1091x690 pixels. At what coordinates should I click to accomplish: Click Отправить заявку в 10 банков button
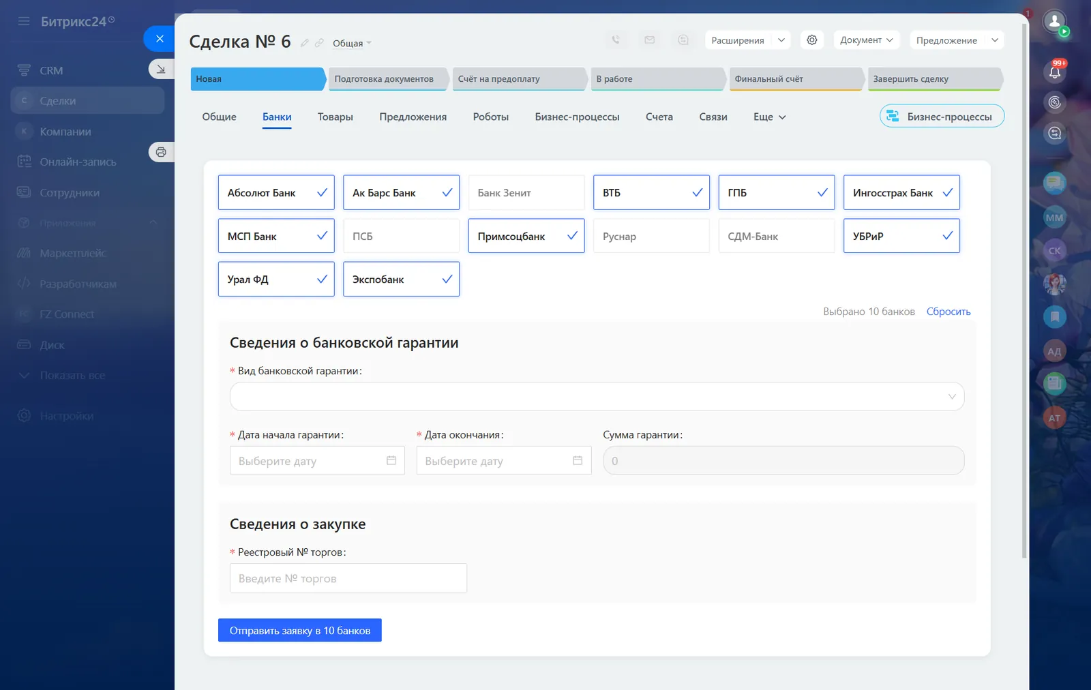point(299,631)
